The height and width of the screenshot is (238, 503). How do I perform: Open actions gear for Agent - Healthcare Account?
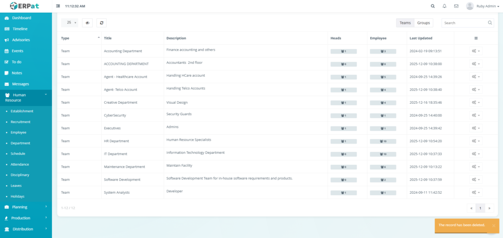[475, 77]
